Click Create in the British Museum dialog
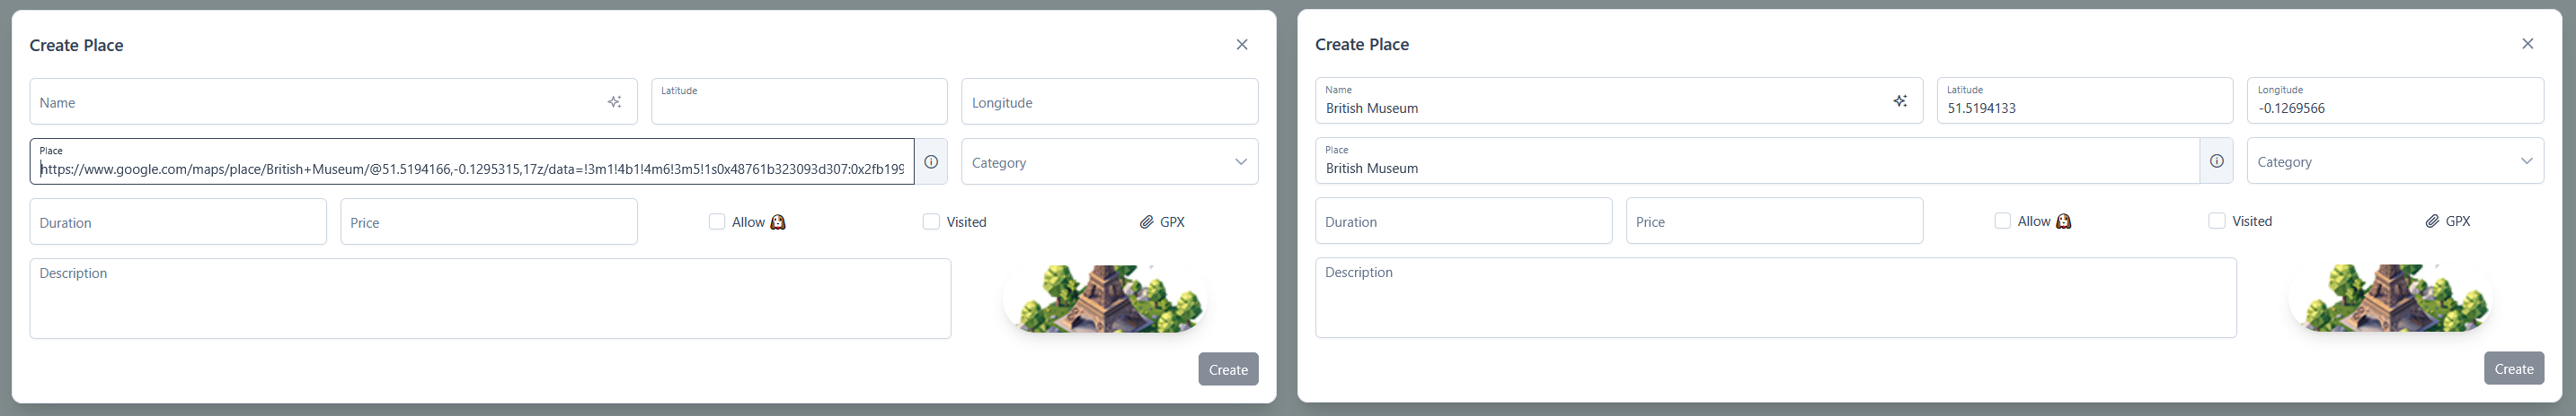The width and height of the screenshot is (2576, 416). tap(2513, 368)
